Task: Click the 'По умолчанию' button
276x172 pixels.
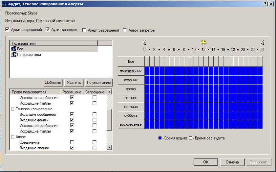Action: [98, 83]
